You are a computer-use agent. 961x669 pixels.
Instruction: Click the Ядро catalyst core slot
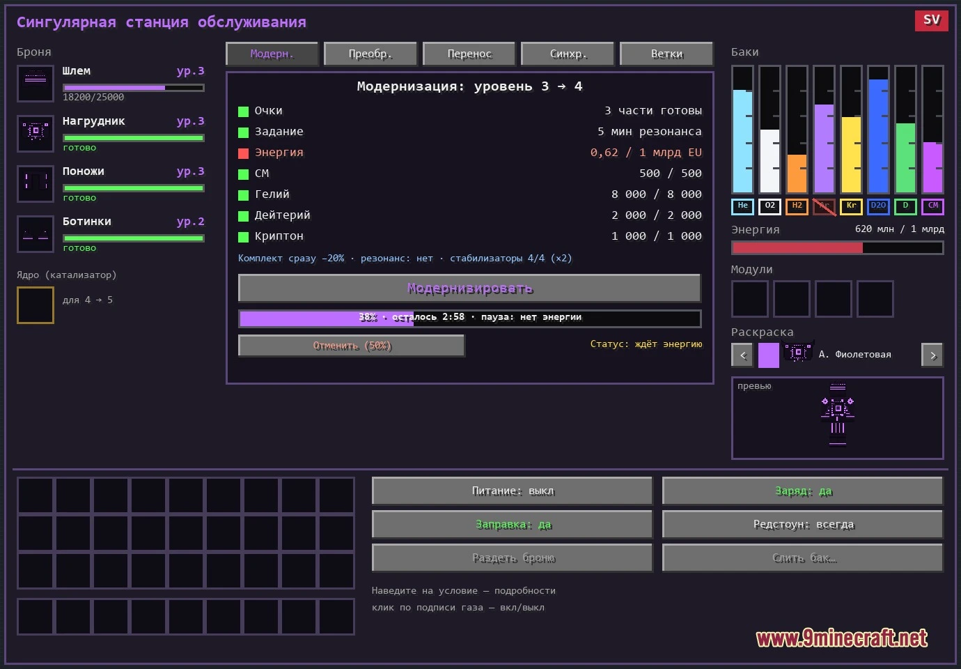[36, 305]
